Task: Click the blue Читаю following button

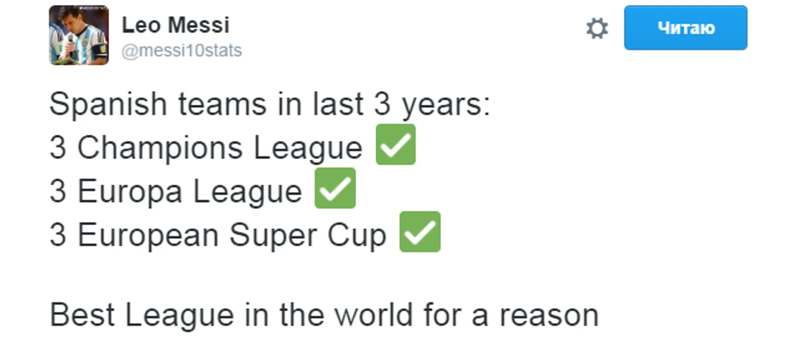Action: pyautogui.click(x=685, y=28)
